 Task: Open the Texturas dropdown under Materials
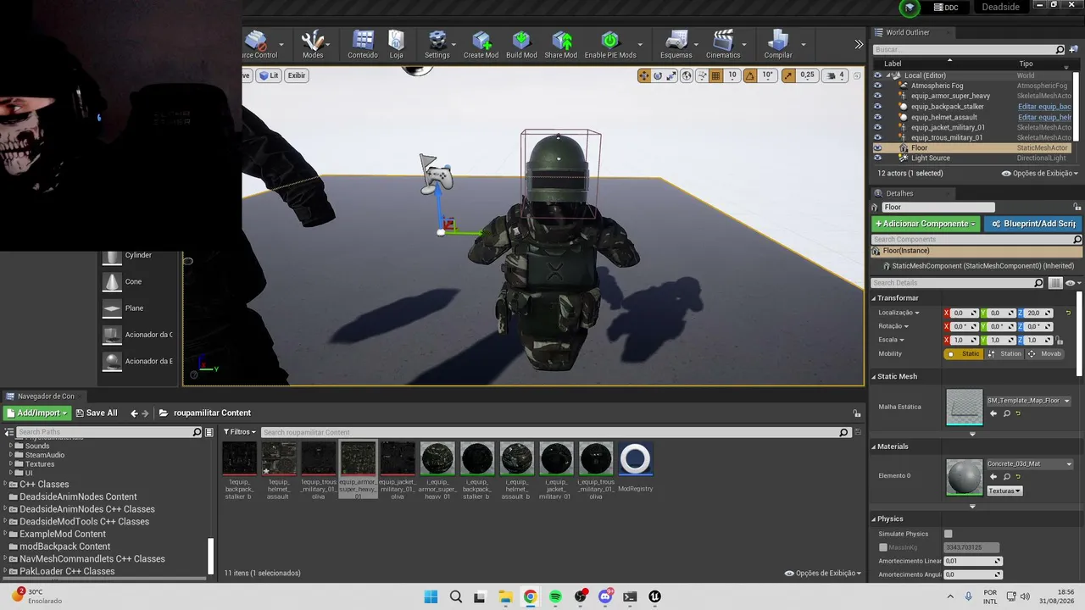1004,491
